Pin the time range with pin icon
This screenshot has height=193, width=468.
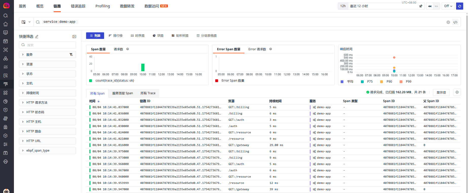coord(421,6)
